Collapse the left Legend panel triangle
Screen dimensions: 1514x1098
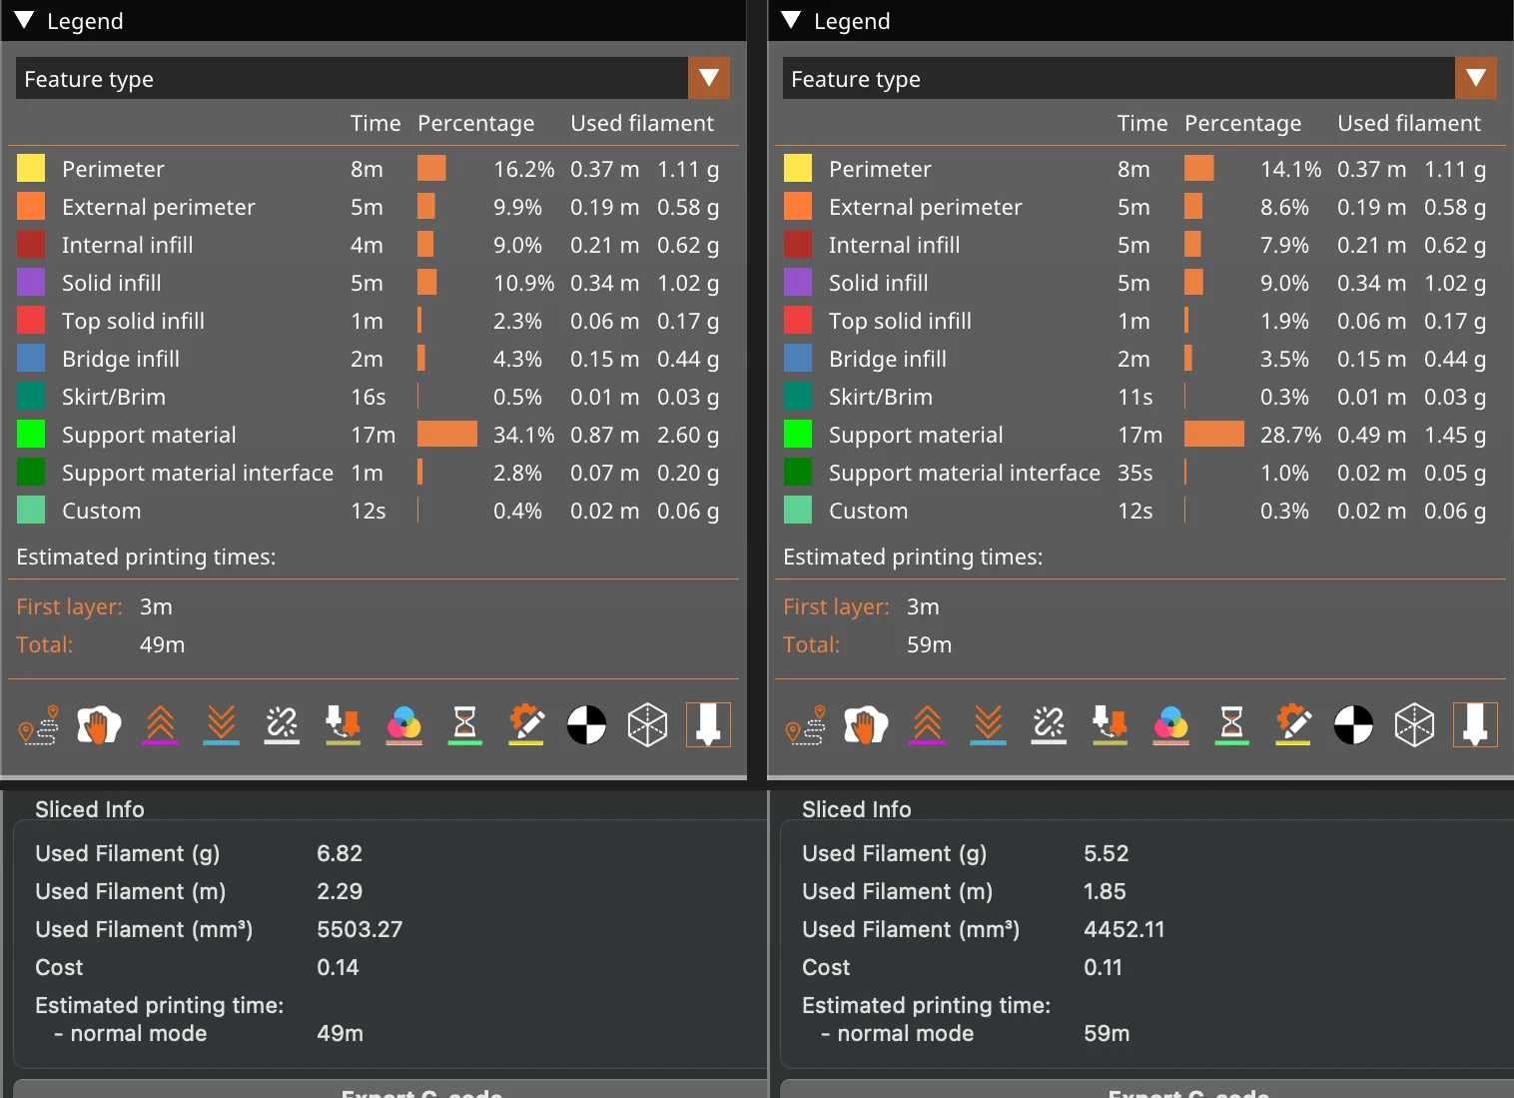[x=25, y=20]
